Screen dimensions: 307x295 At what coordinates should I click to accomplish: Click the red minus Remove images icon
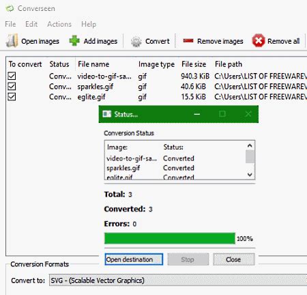click(188, 41)
